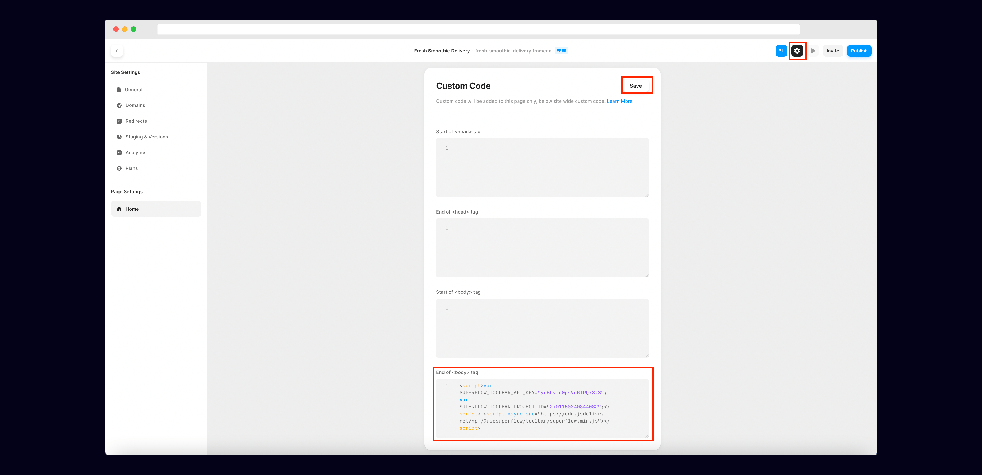The image size is (982, 475).
Task: Click the Start of head tag code field
Action: (x=542, y=168)
